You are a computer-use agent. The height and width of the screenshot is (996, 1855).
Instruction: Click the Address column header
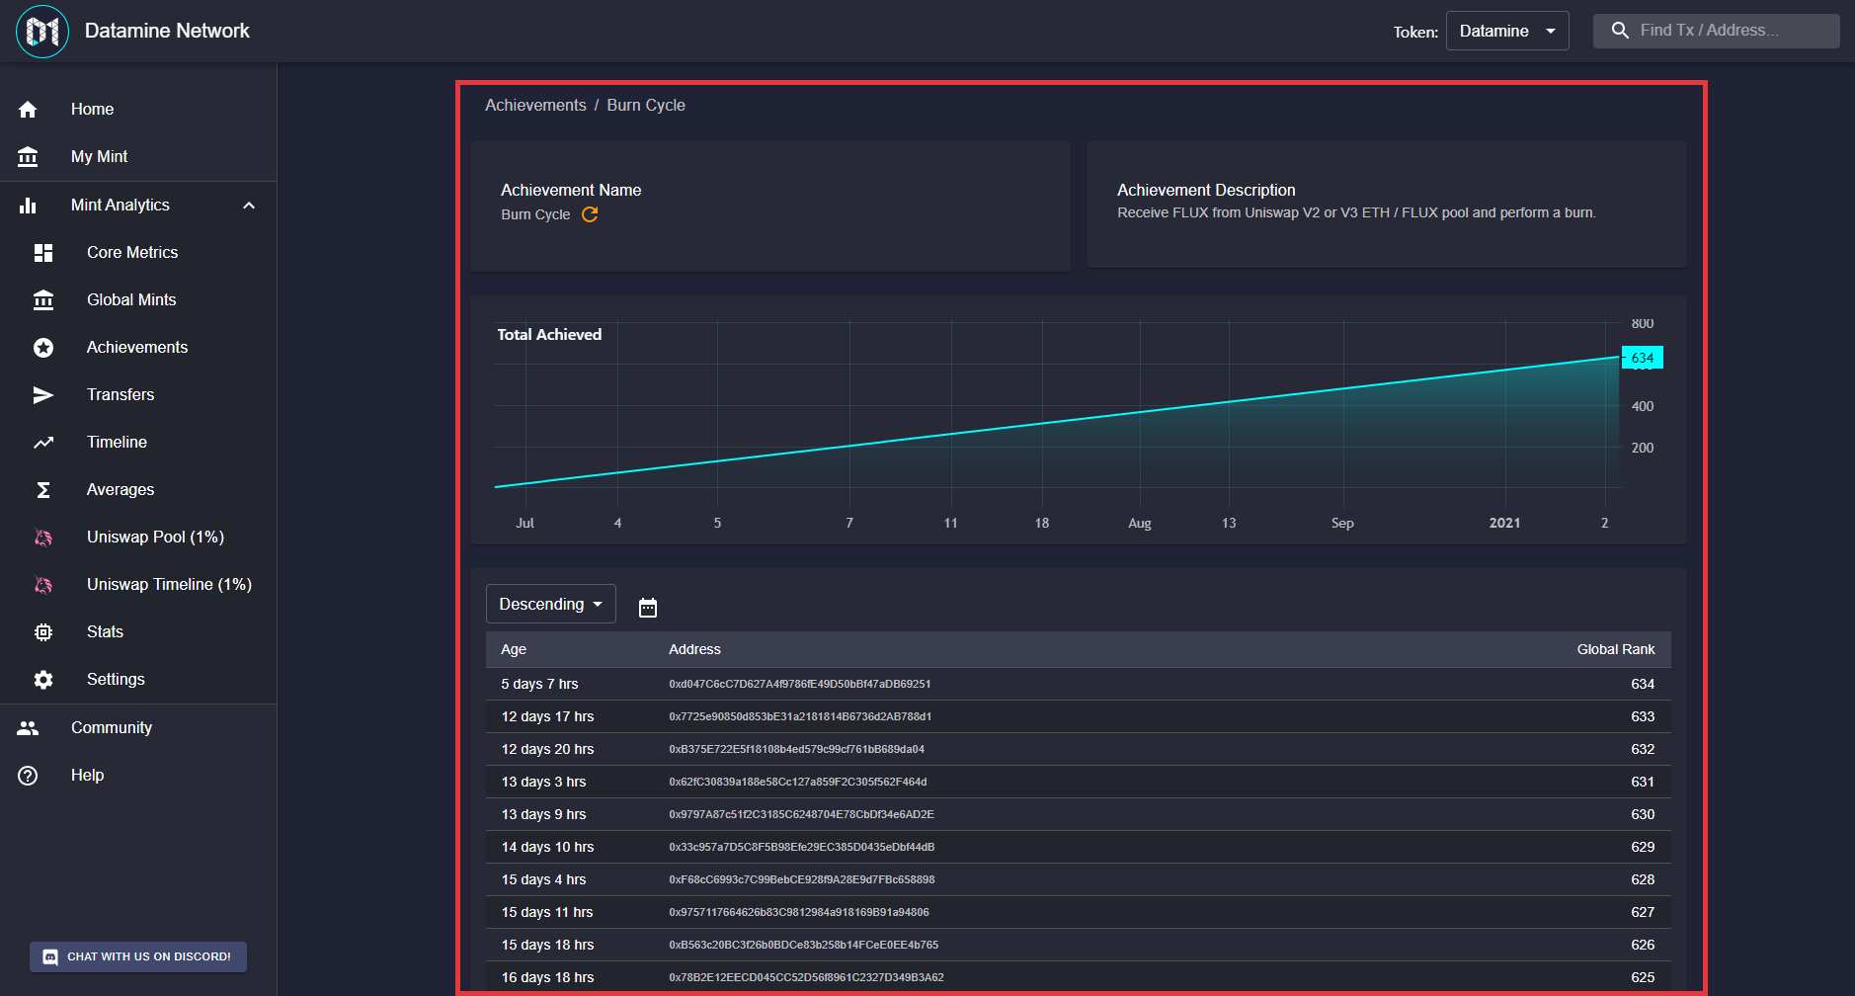[694, 649]
